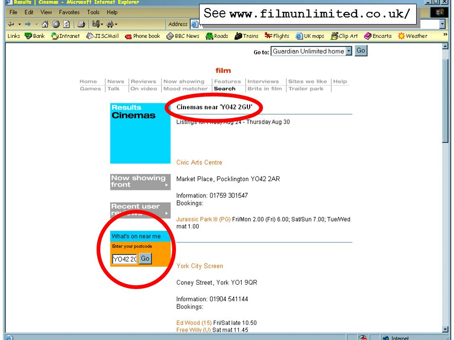Viewport: 454px width, 340px height.
Task: Click the Home toolbar icon
Action: [45, 24]
